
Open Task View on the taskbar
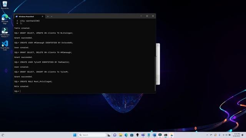click(109, 135)
